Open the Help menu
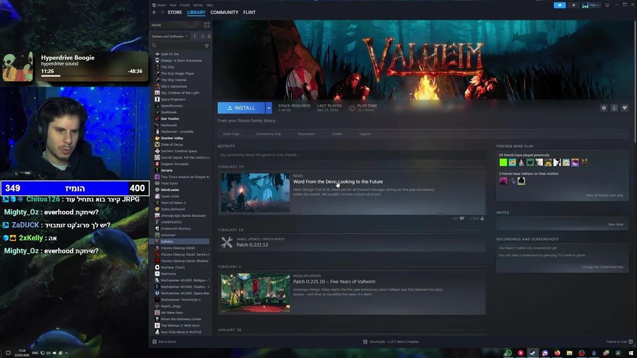This screenshot has width=637, height=358. pos(210,5)
